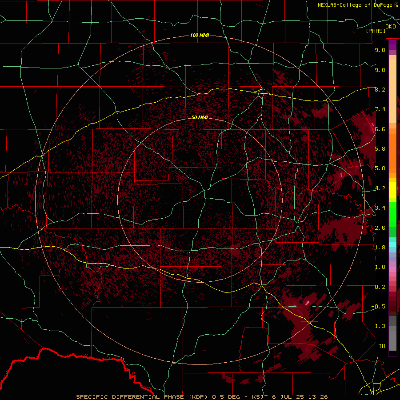Click the 9.8 value on the color scale
Viewport: 400px width, 400px height.
380,50
